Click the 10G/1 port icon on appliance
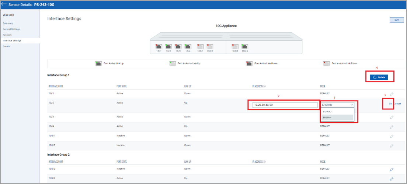 tap(201, 47)
